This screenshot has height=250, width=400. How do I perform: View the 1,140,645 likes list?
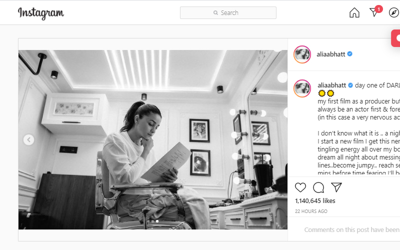(315, 201)
